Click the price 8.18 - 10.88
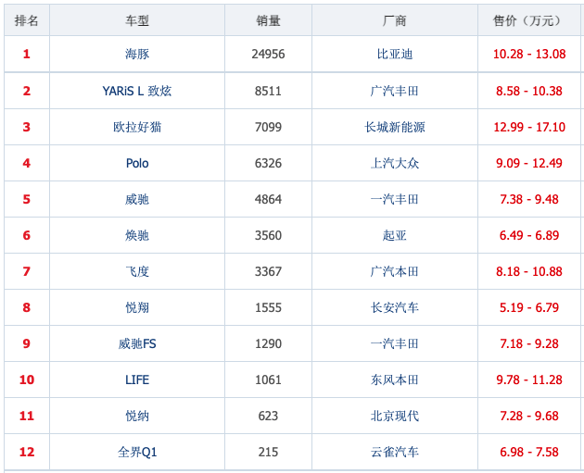 529,271
